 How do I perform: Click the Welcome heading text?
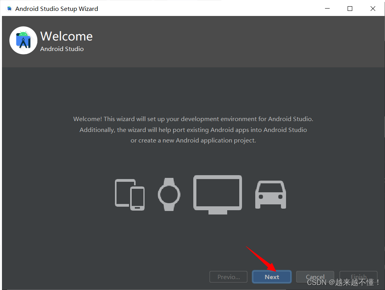tap(66, 36)
